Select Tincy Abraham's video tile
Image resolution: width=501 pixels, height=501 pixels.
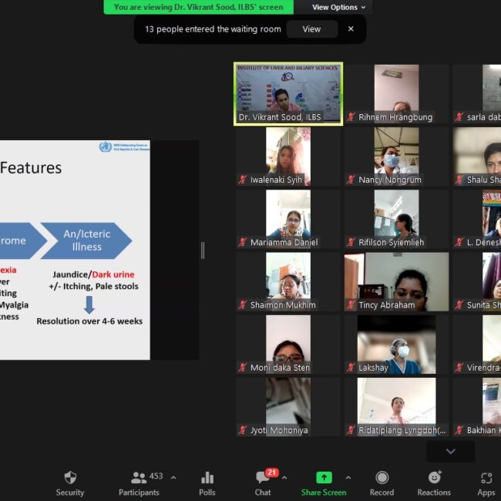point(396,281)
